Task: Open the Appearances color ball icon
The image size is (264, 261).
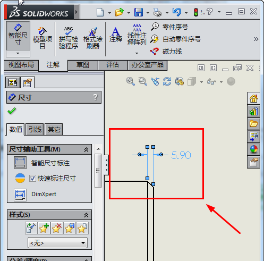Action: [x=253, y=149]
